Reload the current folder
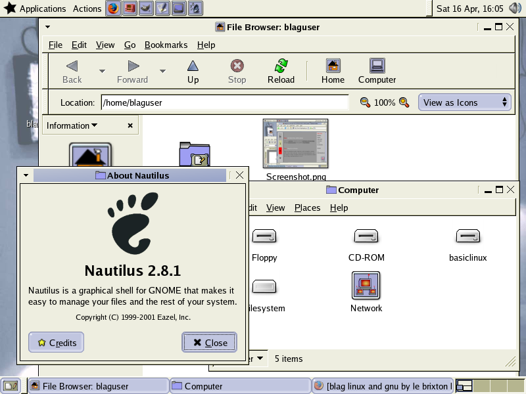Viewport: 526px width, 394px height. [x=281, y=72]
